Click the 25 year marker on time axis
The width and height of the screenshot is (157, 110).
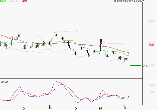(100, 108)
